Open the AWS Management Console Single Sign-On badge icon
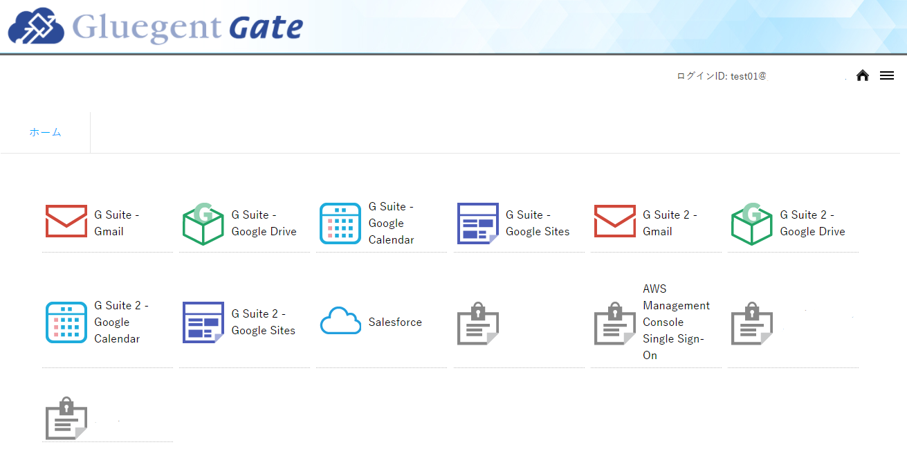Image resolution: width=907 pixels, height=456 pixels. tap(615, 322)
